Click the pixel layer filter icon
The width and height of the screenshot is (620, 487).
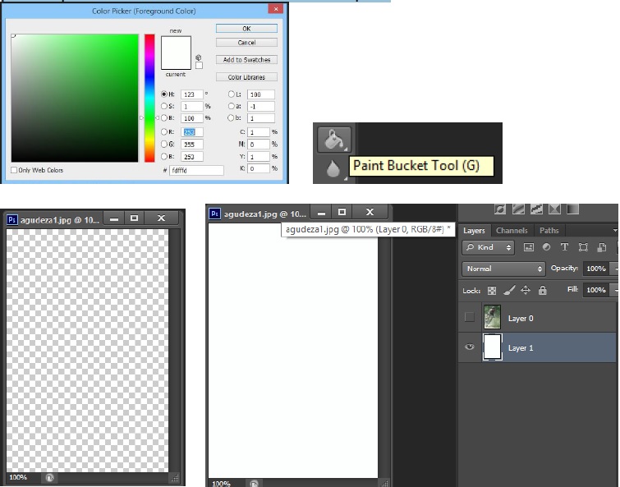pyautogui.click(x=529, y=247)
